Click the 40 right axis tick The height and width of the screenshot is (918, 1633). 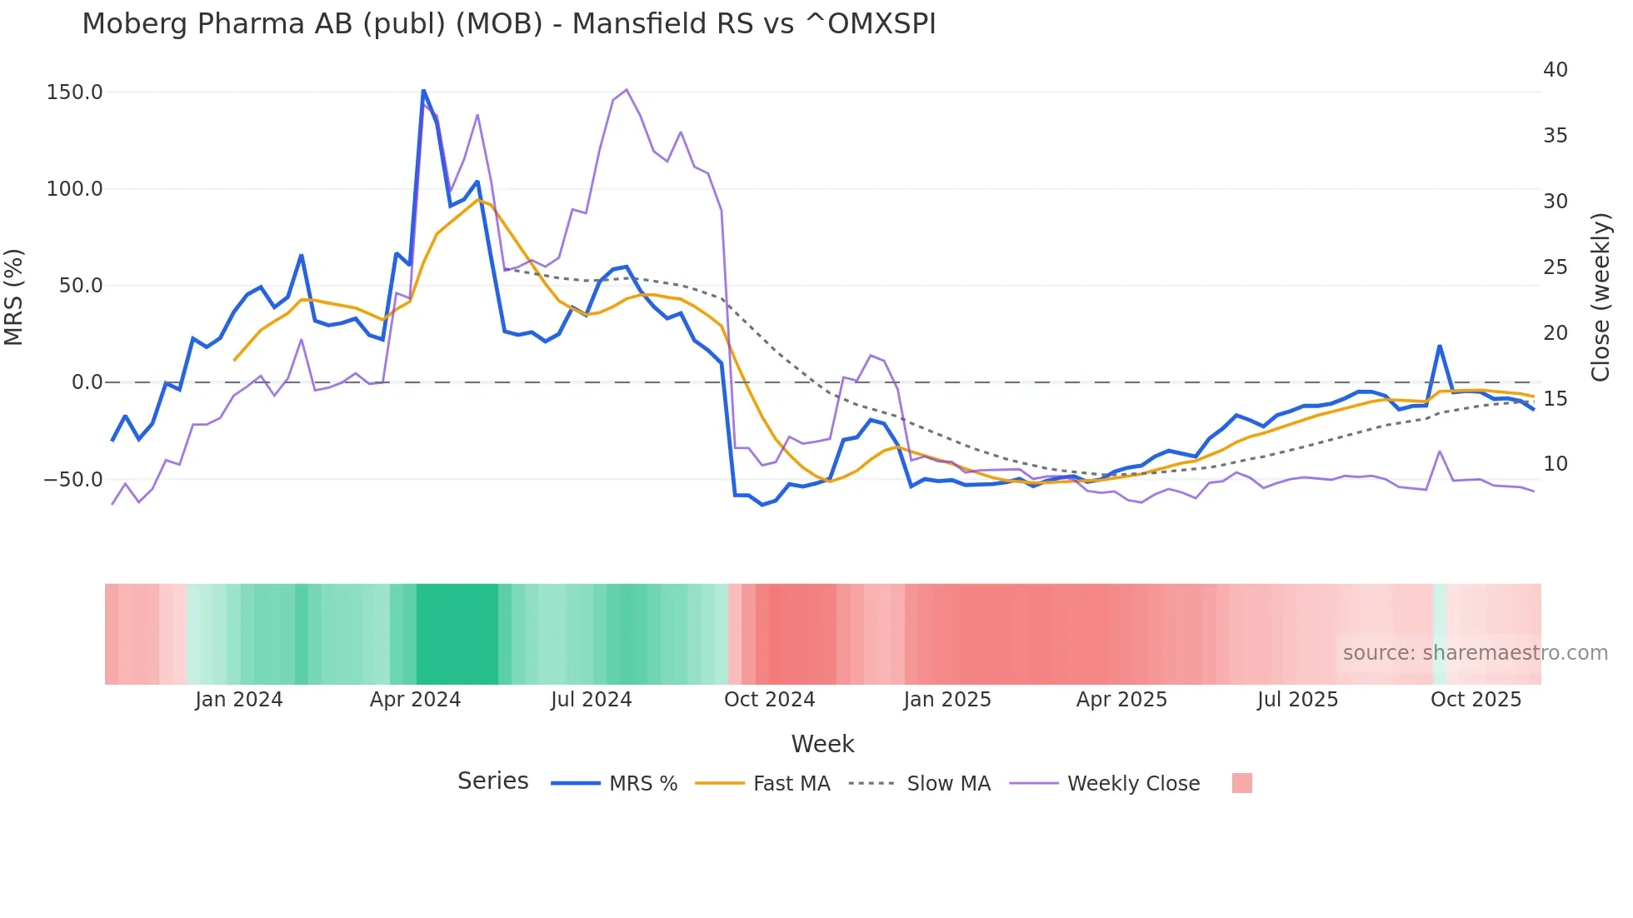point(1556,70)
